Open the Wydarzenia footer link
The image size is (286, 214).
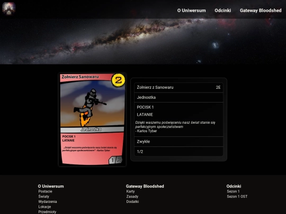[x=48, y=202]
